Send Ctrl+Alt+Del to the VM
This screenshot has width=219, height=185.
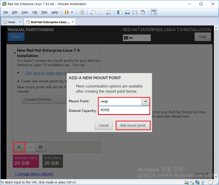pyautogui.click(x=82, y=12)
